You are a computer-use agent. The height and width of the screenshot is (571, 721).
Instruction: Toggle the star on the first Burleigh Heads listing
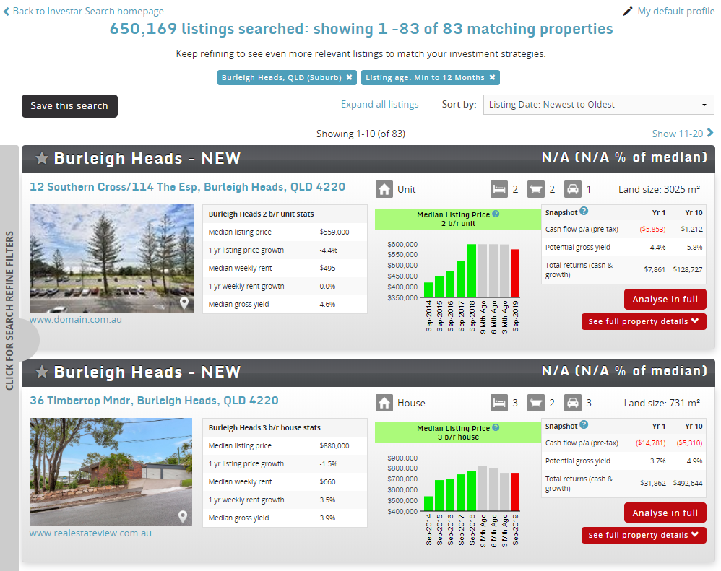(42, 158)
